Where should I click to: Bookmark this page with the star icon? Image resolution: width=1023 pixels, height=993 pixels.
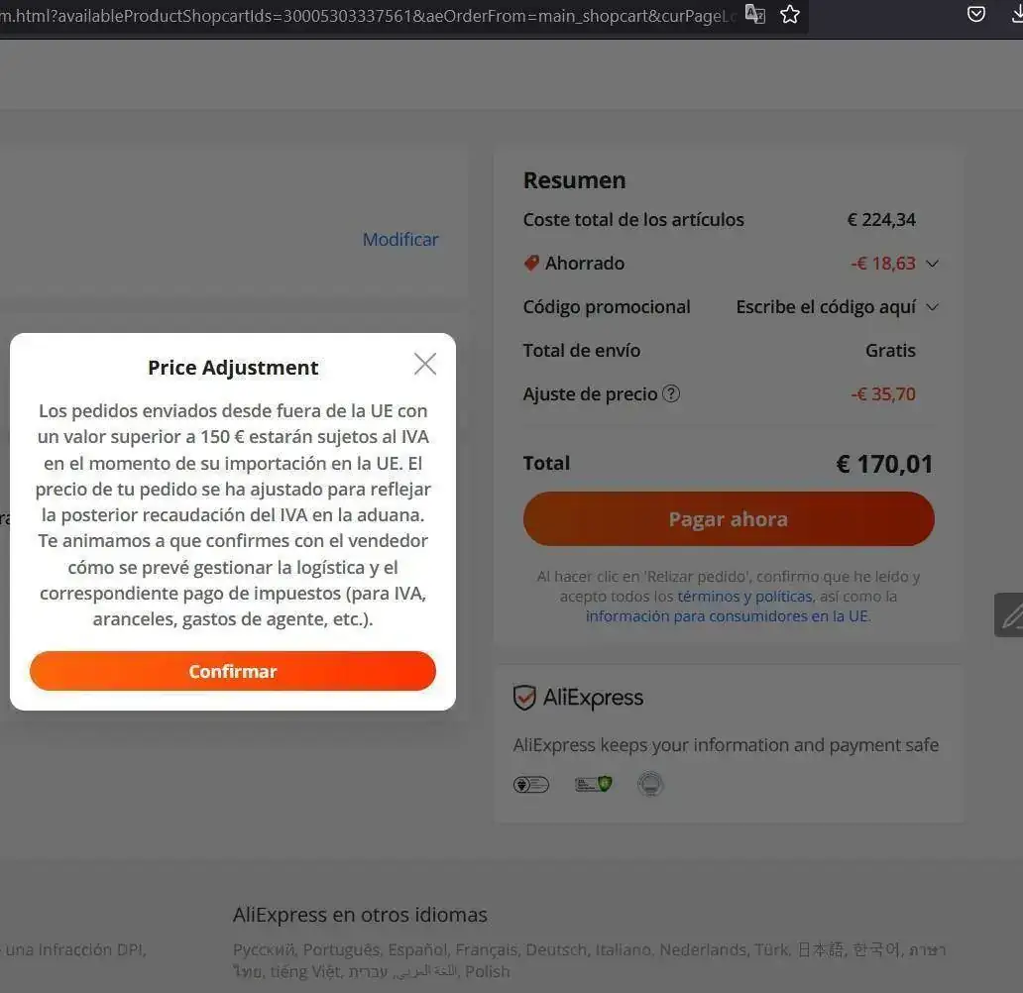(x=789, y=14)
